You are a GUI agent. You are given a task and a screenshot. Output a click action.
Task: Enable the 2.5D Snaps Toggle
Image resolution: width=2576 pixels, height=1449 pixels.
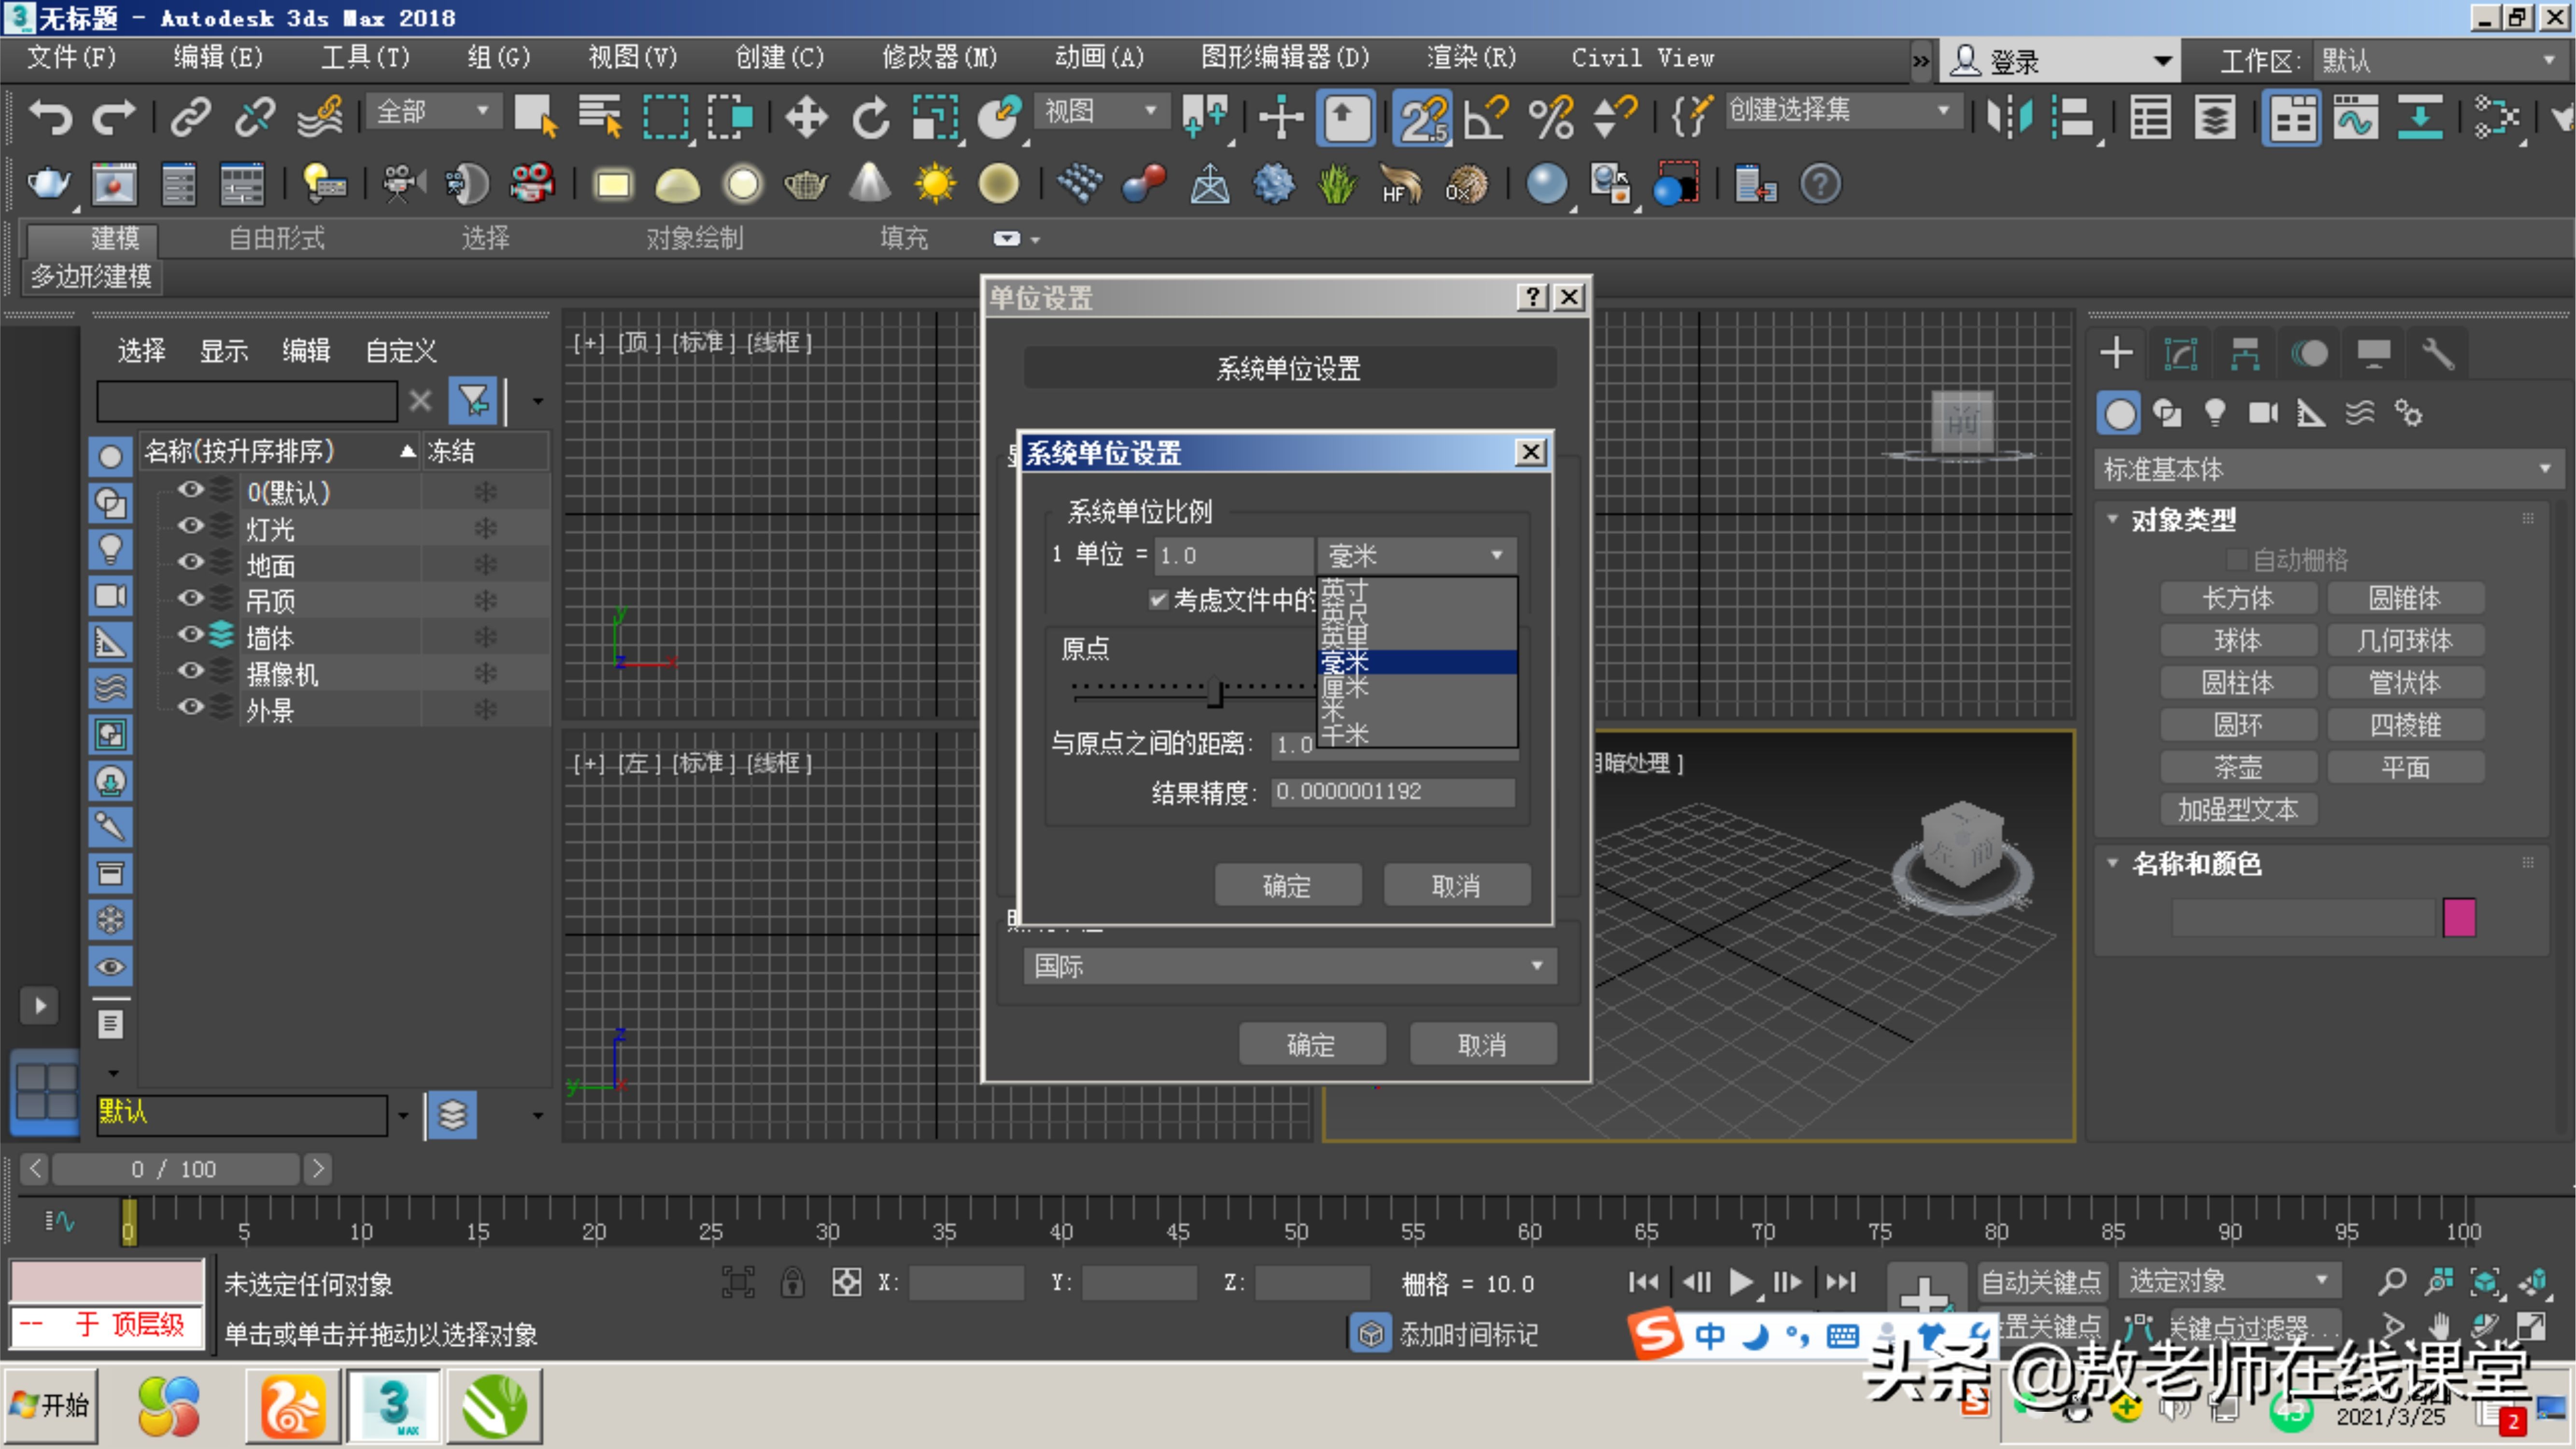[x=1422, y=117]
